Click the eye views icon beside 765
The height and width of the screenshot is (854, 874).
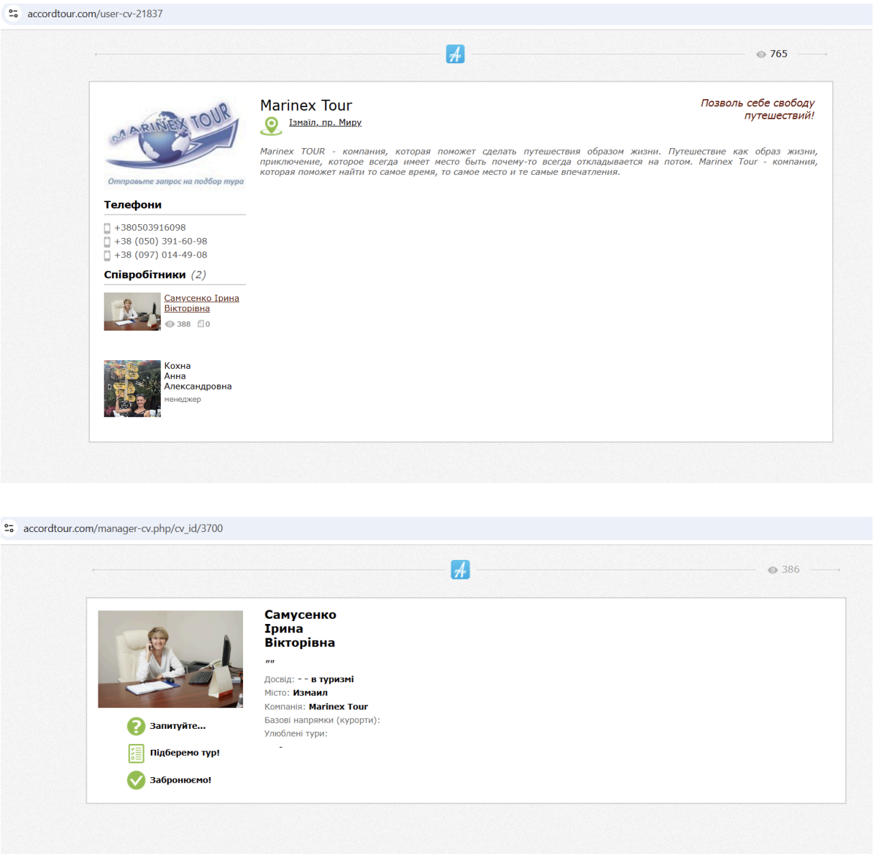tap(761, 55)
